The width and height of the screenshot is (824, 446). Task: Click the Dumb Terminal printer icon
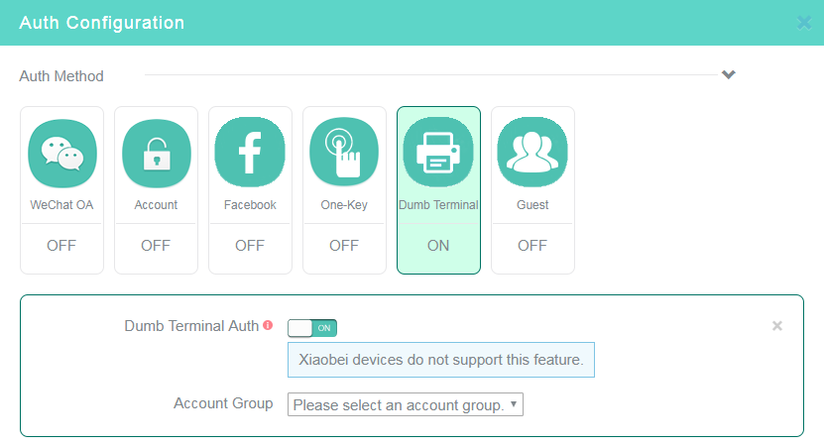point(438,153)
